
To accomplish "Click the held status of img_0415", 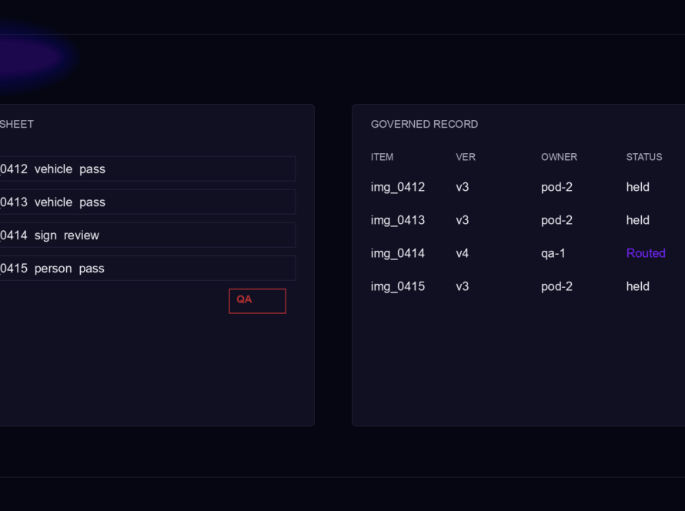I will pyautogui.click(x=638, y=286).
